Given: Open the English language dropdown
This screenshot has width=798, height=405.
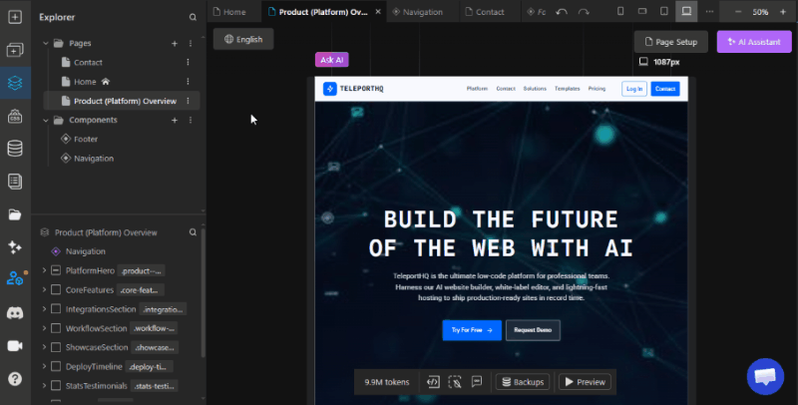Looking at the screenshot, I should click(243, 39).
